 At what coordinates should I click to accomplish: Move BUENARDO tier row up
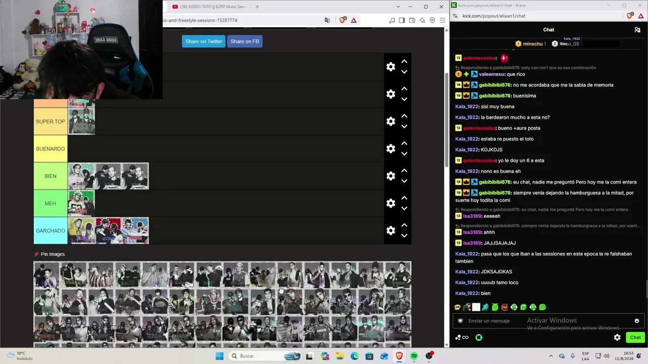coord(404,143)
